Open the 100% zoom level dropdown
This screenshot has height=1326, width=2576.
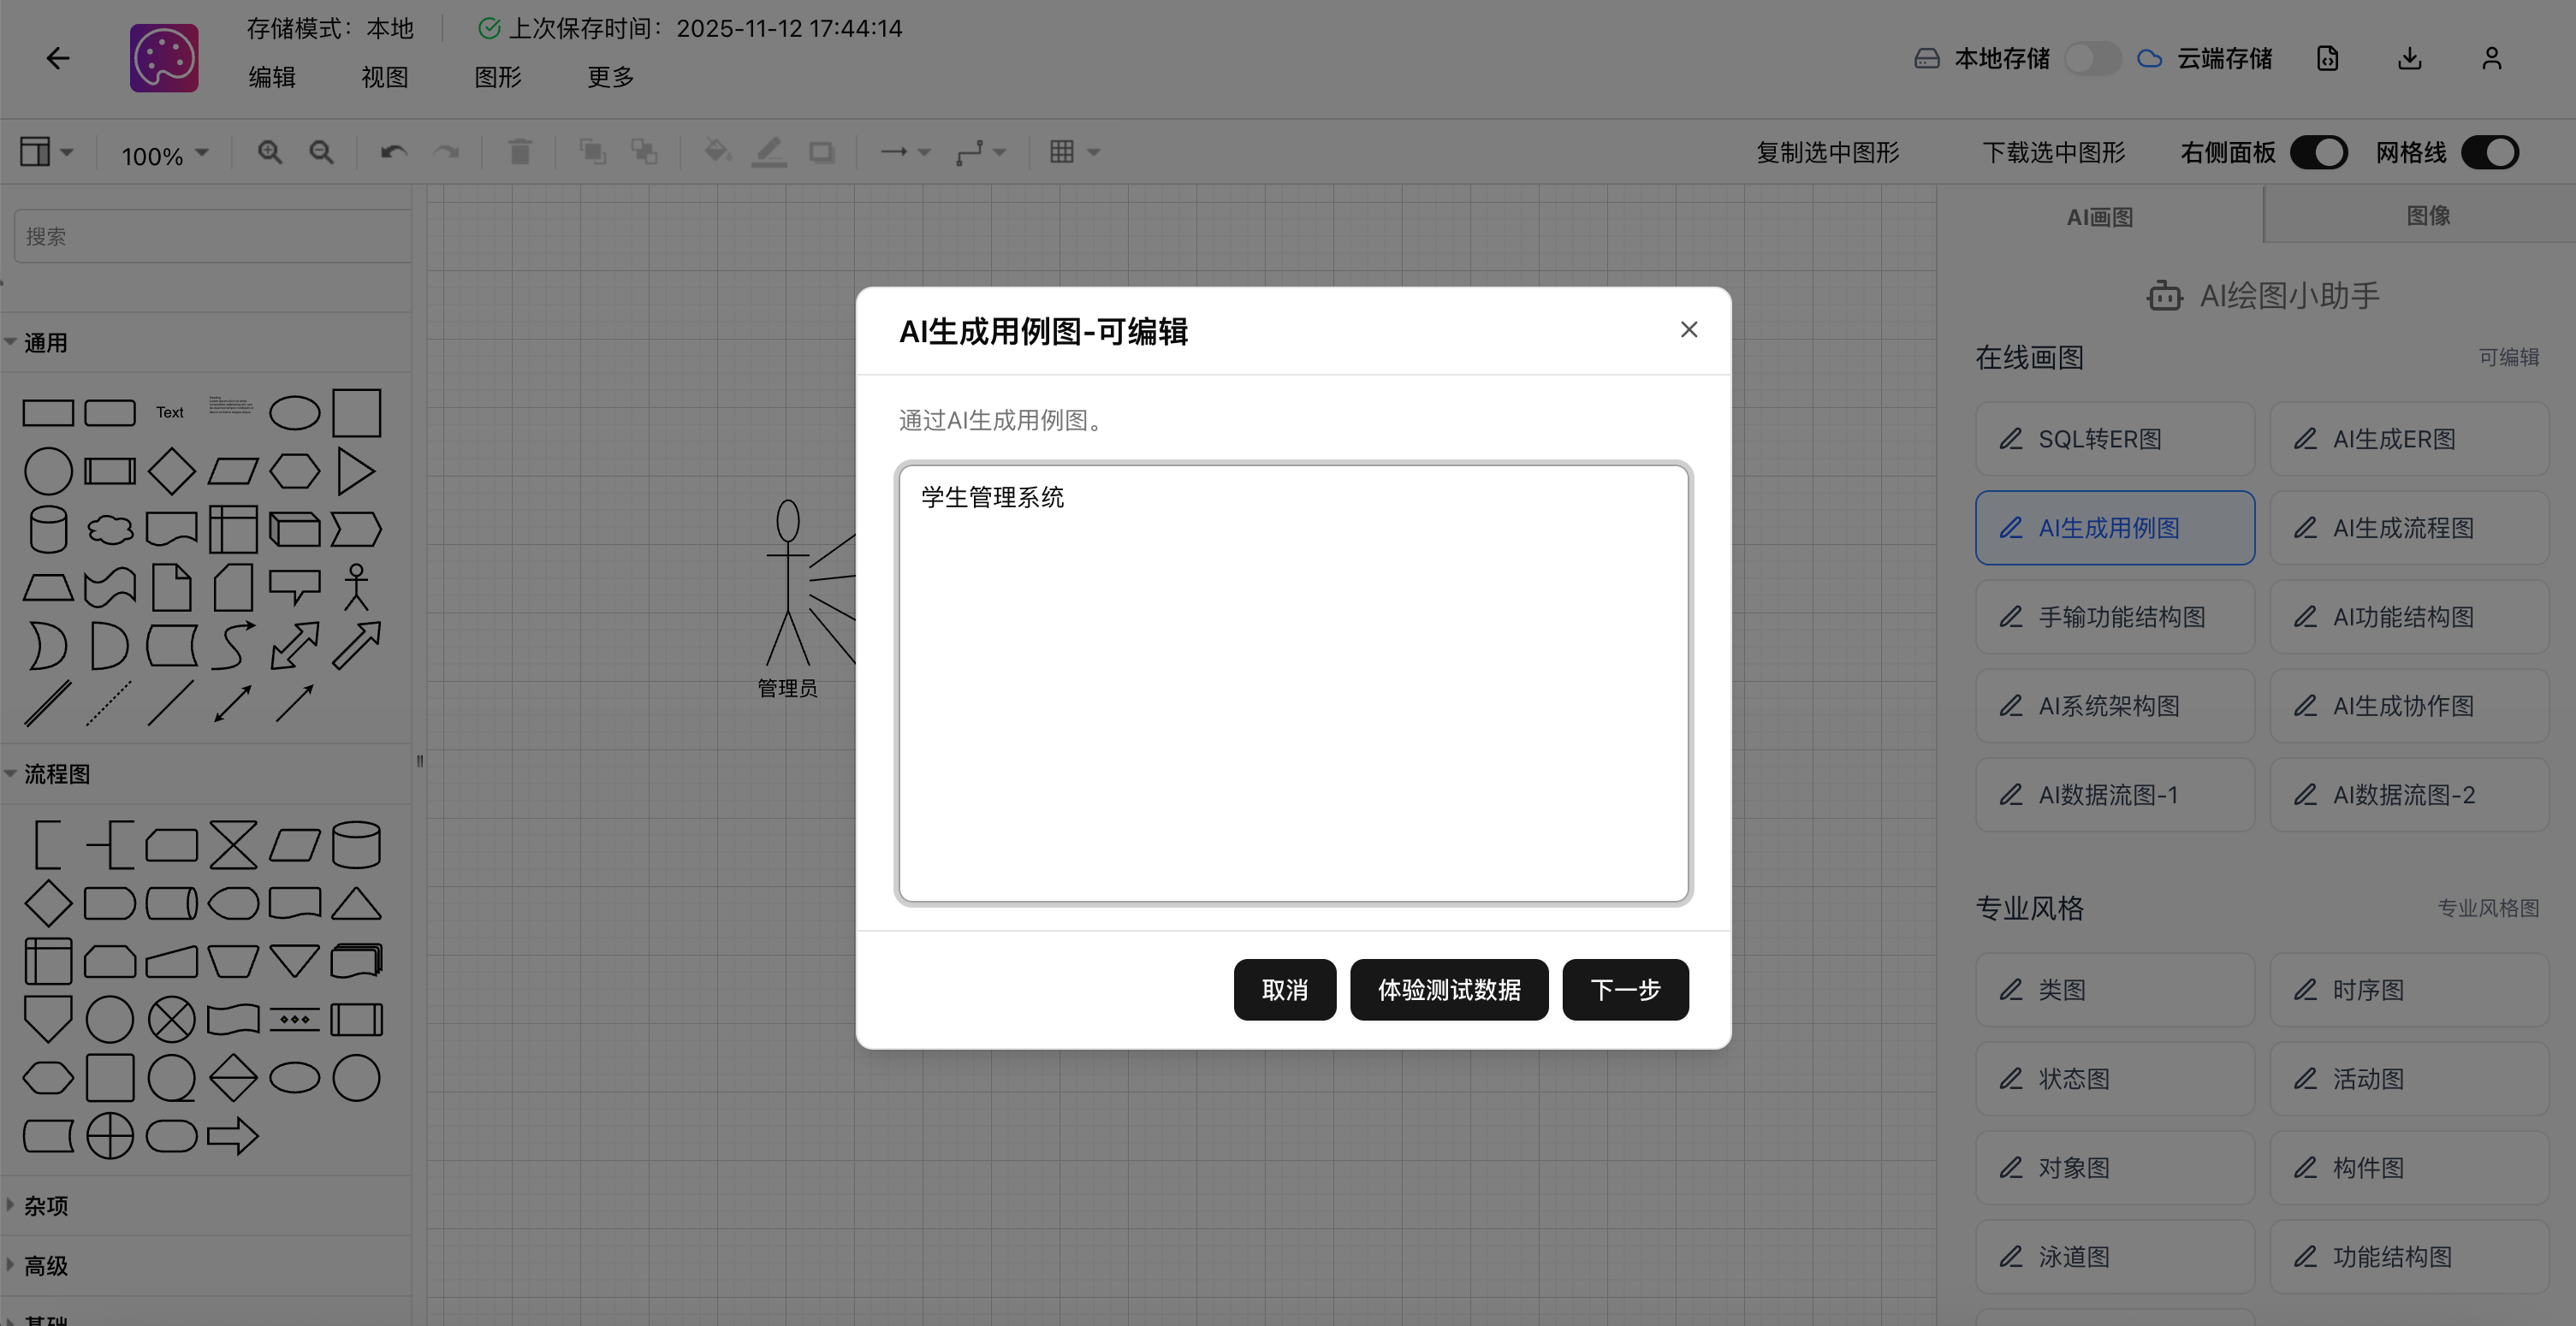[x=164, y=154]
